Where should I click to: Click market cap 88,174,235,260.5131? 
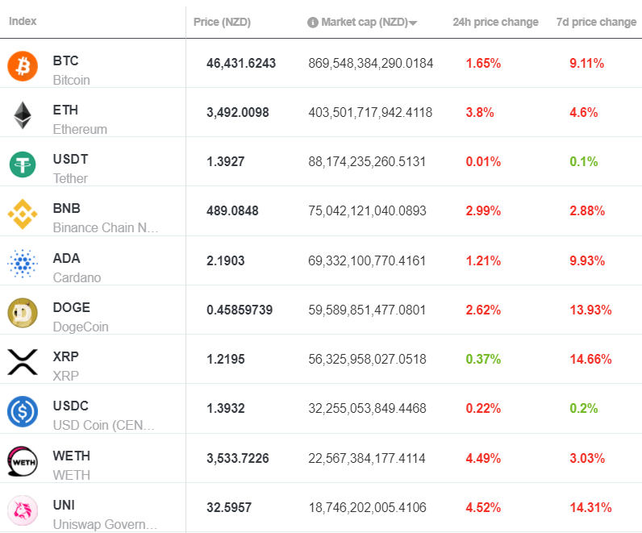pyautogui.click(x=367, y=161)
